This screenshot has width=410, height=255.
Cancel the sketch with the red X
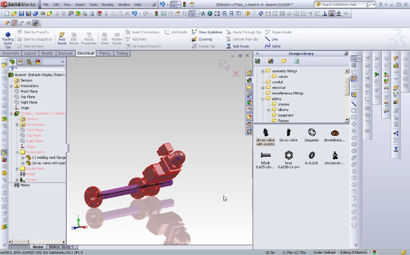[x=236, y=73]
